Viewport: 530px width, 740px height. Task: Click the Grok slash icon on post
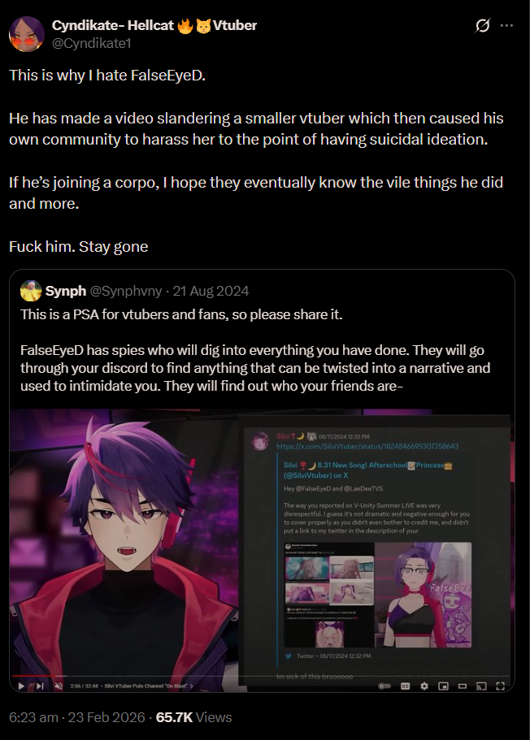pyautogui.click(x=482, y=25)
